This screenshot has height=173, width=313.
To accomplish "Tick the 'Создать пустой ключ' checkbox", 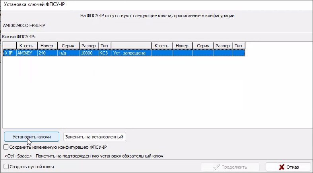I will (6, 167).
